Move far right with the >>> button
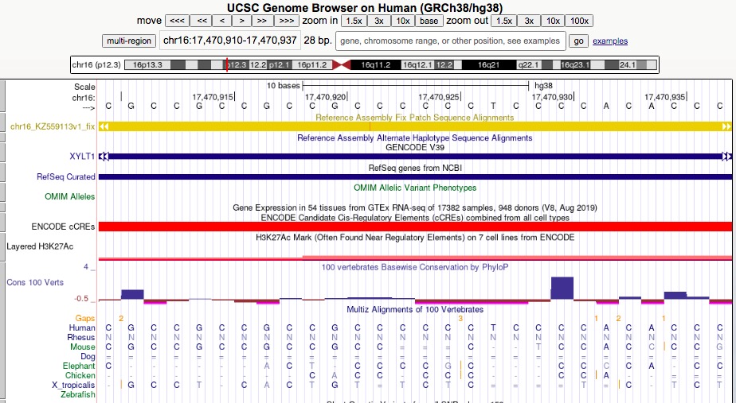 (287, 21)
